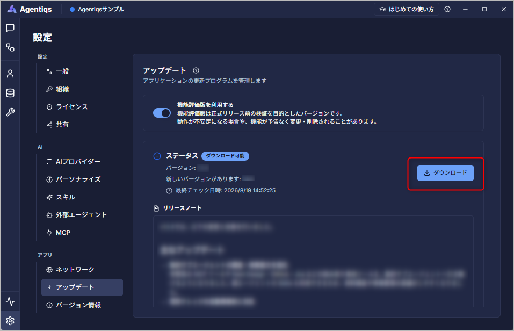Click 新しいバージョンがあります text
This screenshot has height=331, width=514.
click(203, 179)
